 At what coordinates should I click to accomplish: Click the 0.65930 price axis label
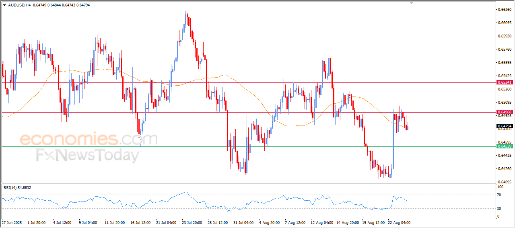pyautogui.click(x=505, y=36)
